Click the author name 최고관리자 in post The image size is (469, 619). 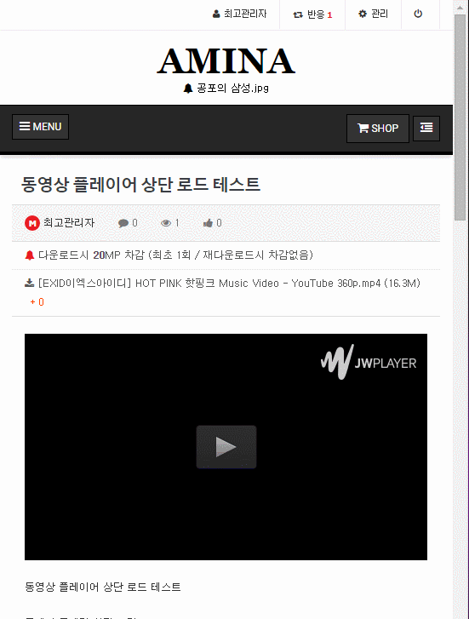click(x=69, y=222)
